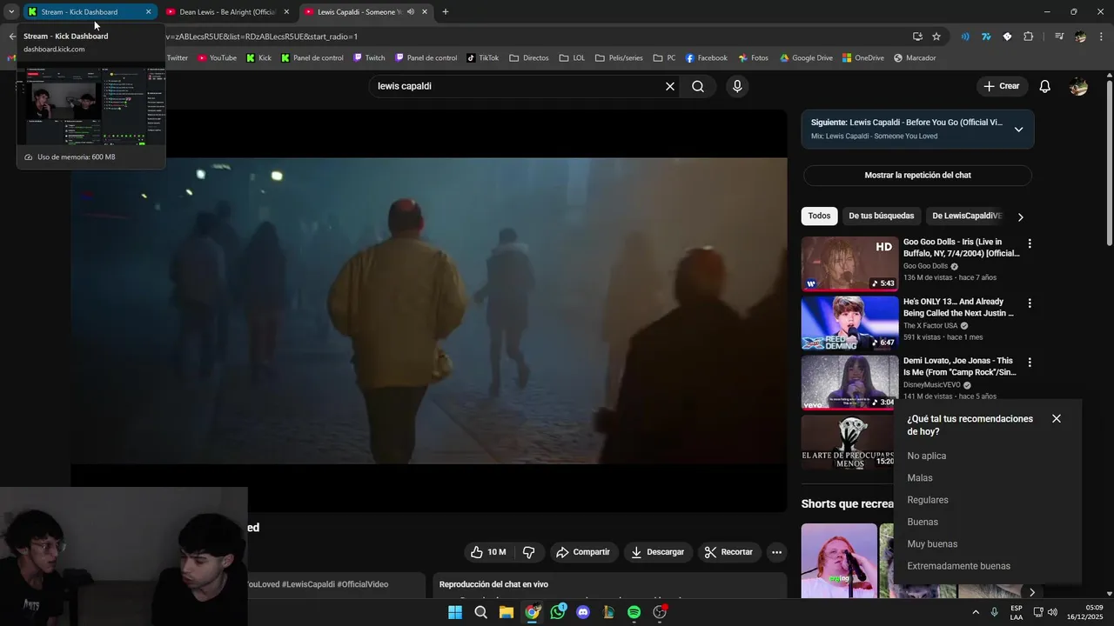Open the YouTube bookmark

pos(217,58)
